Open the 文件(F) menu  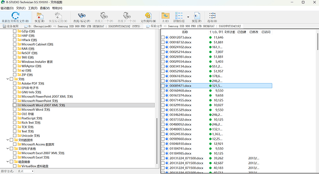(21, 8)
